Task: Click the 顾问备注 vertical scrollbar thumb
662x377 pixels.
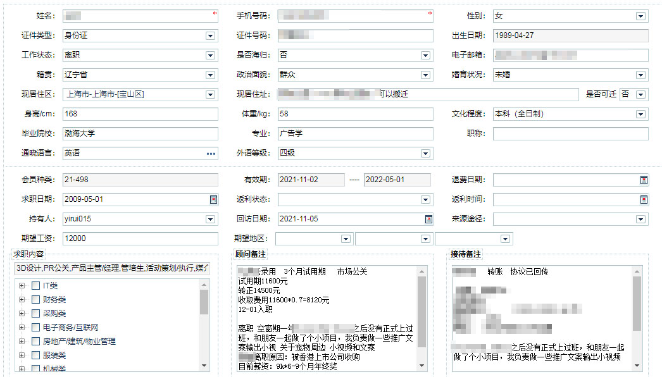Action: point(422,312)
